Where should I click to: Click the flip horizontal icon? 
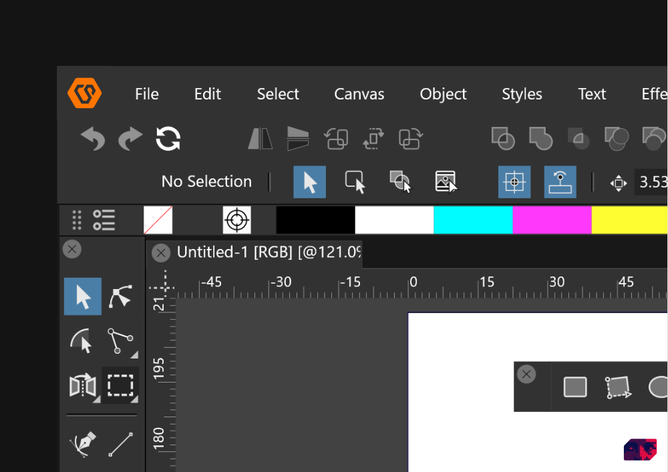[x=261, y=139]
